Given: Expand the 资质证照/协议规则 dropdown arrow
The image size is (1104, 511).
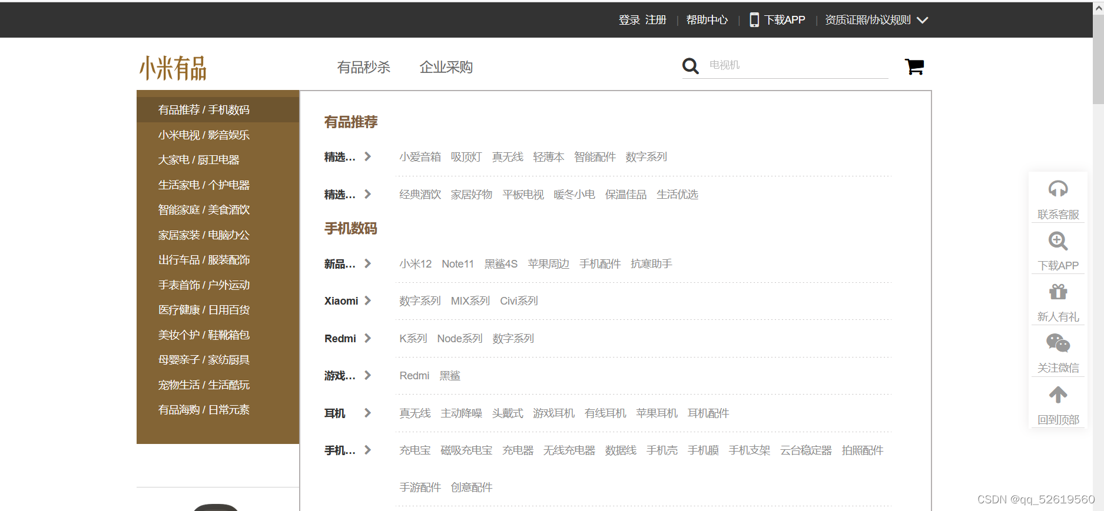Looking at the screenshot, I should pyautogui.click(x=923, y=20).
